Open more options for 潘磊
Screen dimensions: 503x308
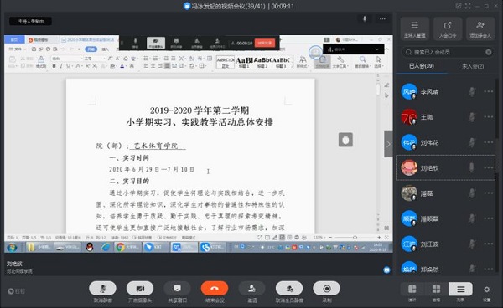tap(489, 192)
